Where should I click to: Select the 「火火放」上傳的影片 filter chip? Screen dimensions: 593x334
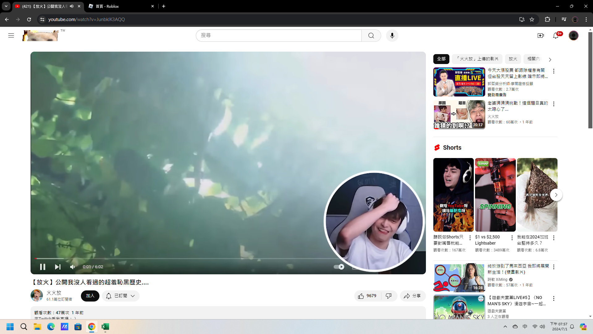tap(477, 59)
